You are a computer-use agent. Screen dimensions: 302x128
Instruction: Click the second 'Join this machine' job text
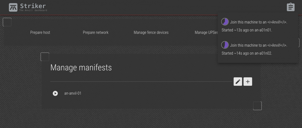(258, 45)
